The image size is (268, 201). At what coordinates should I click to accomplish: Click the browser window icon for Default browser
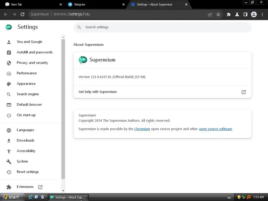[x=9, y=105]
